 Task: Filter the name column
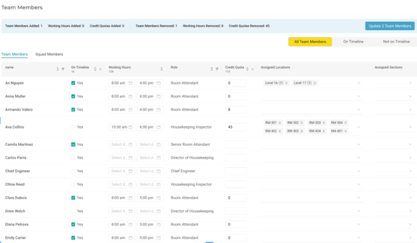tap(63, 69)
